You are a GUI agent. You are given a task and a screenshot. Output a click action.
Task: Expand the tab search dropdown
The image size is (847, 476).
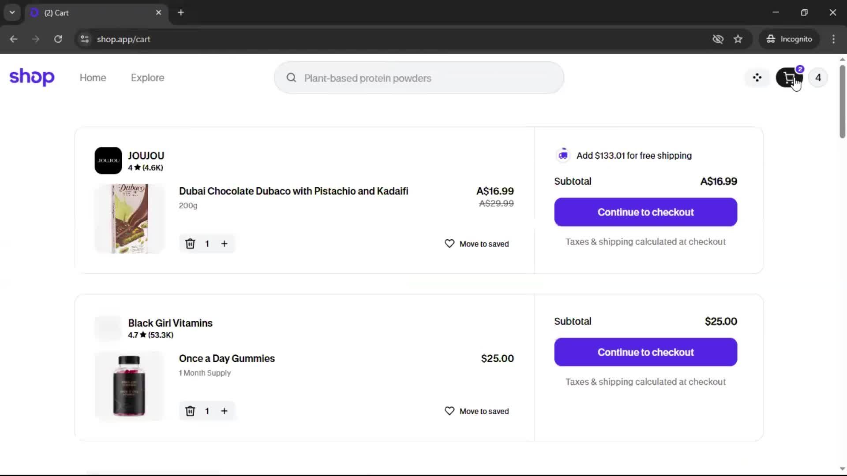(12, 12)
